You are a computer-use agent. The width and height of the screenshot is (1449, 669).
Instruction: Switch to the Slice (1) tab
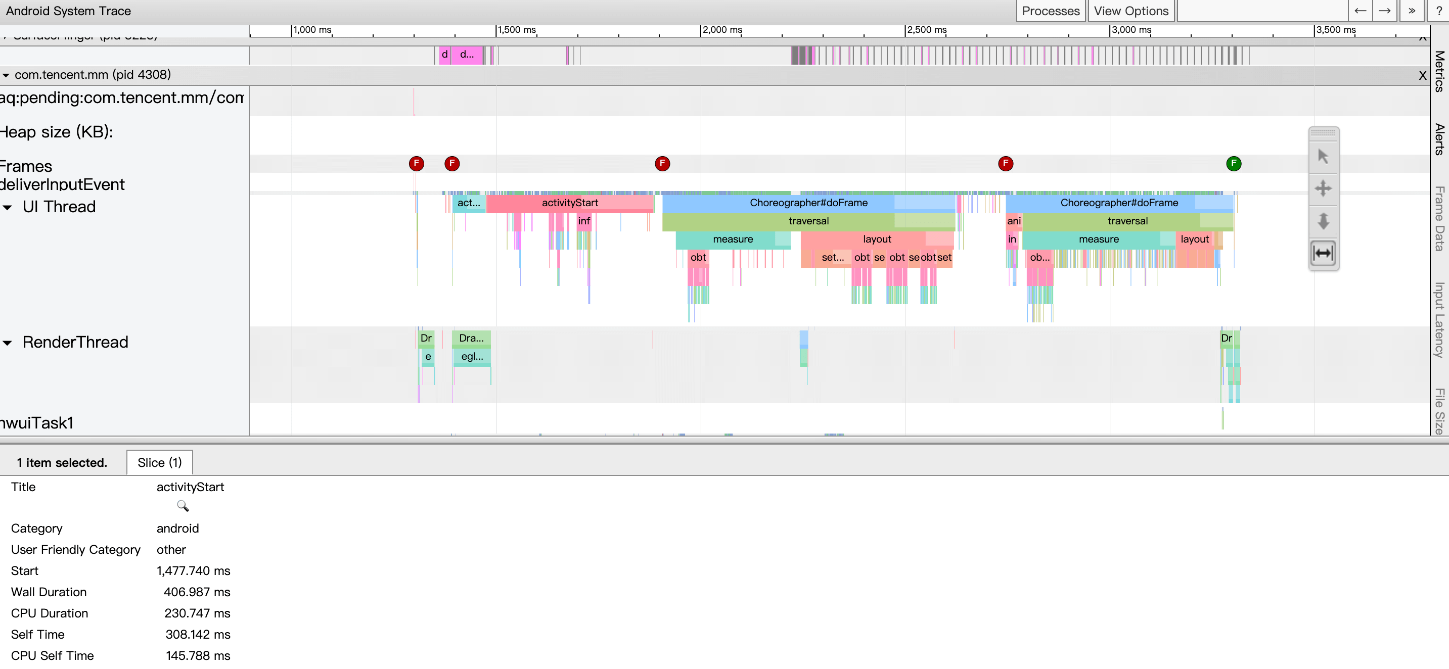click(159, 462)
